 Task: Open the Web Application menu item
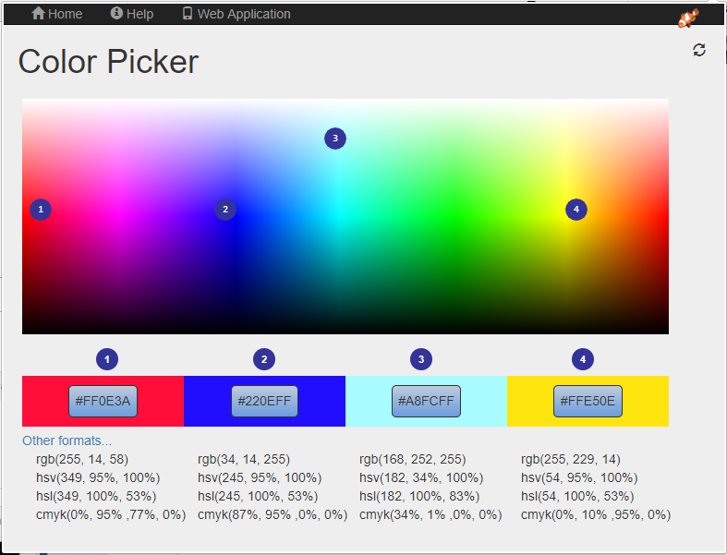(236, 14)
